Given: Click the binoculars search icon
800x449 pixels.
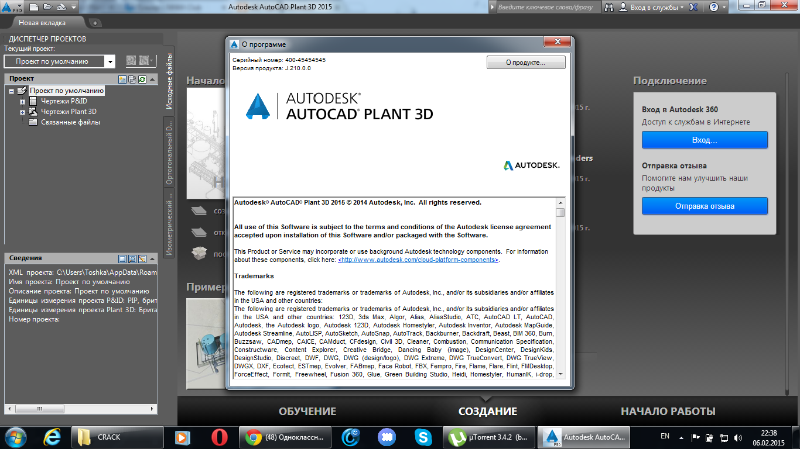Looking at the screenshot, I should click(609, 7).
